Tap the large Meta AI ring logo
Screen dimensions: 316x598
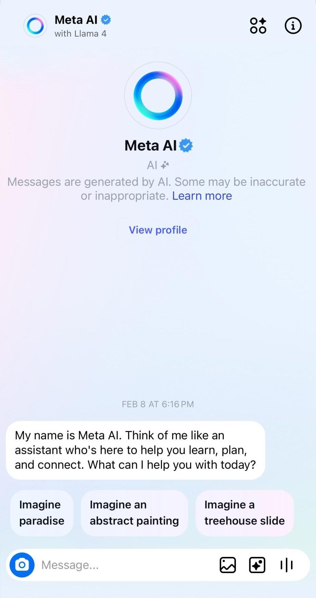pyautogui.click(x=158, y=96)
